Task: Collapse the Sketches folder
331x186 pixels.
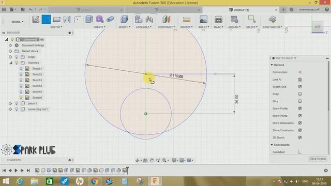Action: (10, 63)
